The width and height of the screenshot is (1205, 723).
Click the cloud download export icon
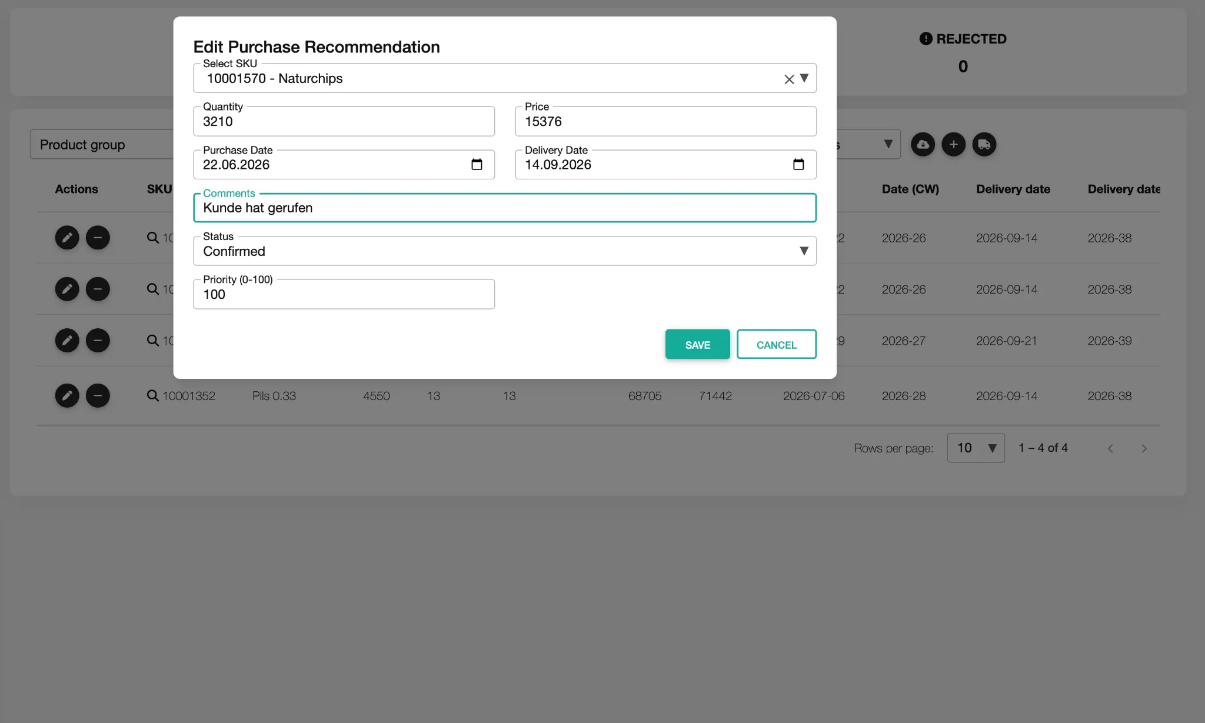923,144
